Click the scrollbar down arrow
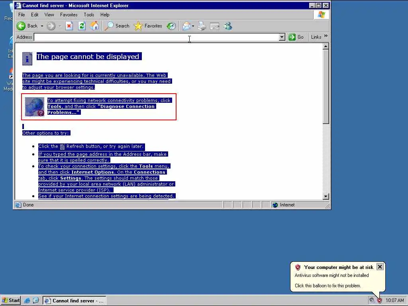 coord(326,196)
